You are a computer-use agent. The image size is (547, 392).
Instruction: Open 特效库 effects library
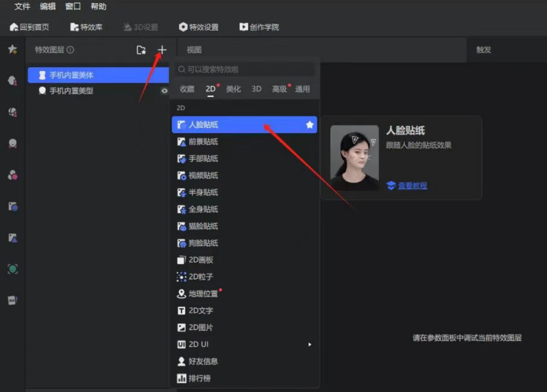tap(86, 27)
